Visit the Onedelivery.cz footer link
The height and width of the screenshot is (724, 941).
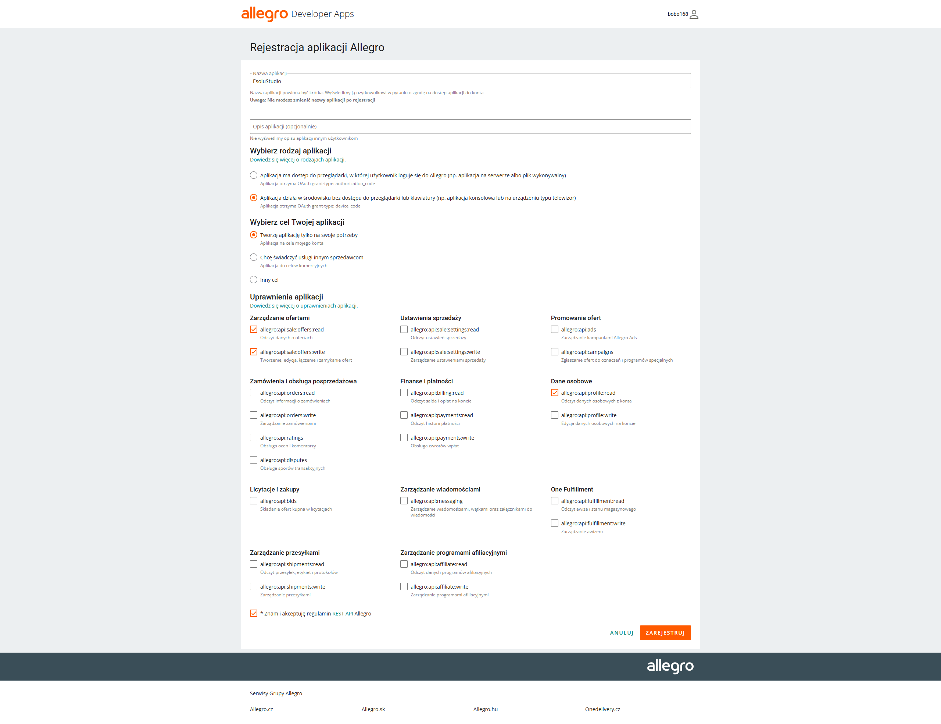(603, 709)
